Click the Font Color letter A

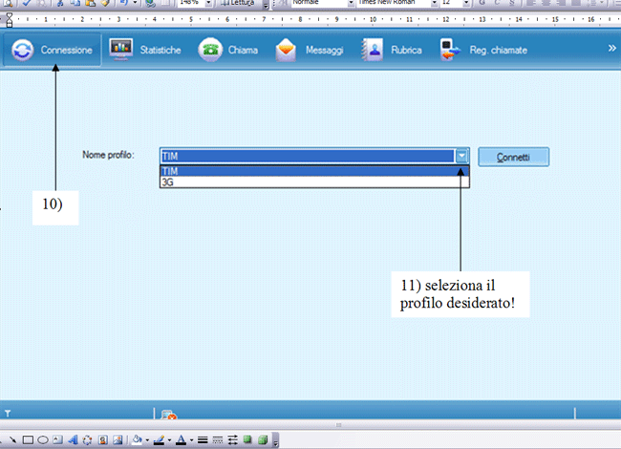coord(179,440)
